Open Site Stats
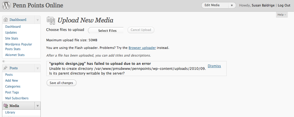Screen dimensions: 294x117 tap(12, 38)
